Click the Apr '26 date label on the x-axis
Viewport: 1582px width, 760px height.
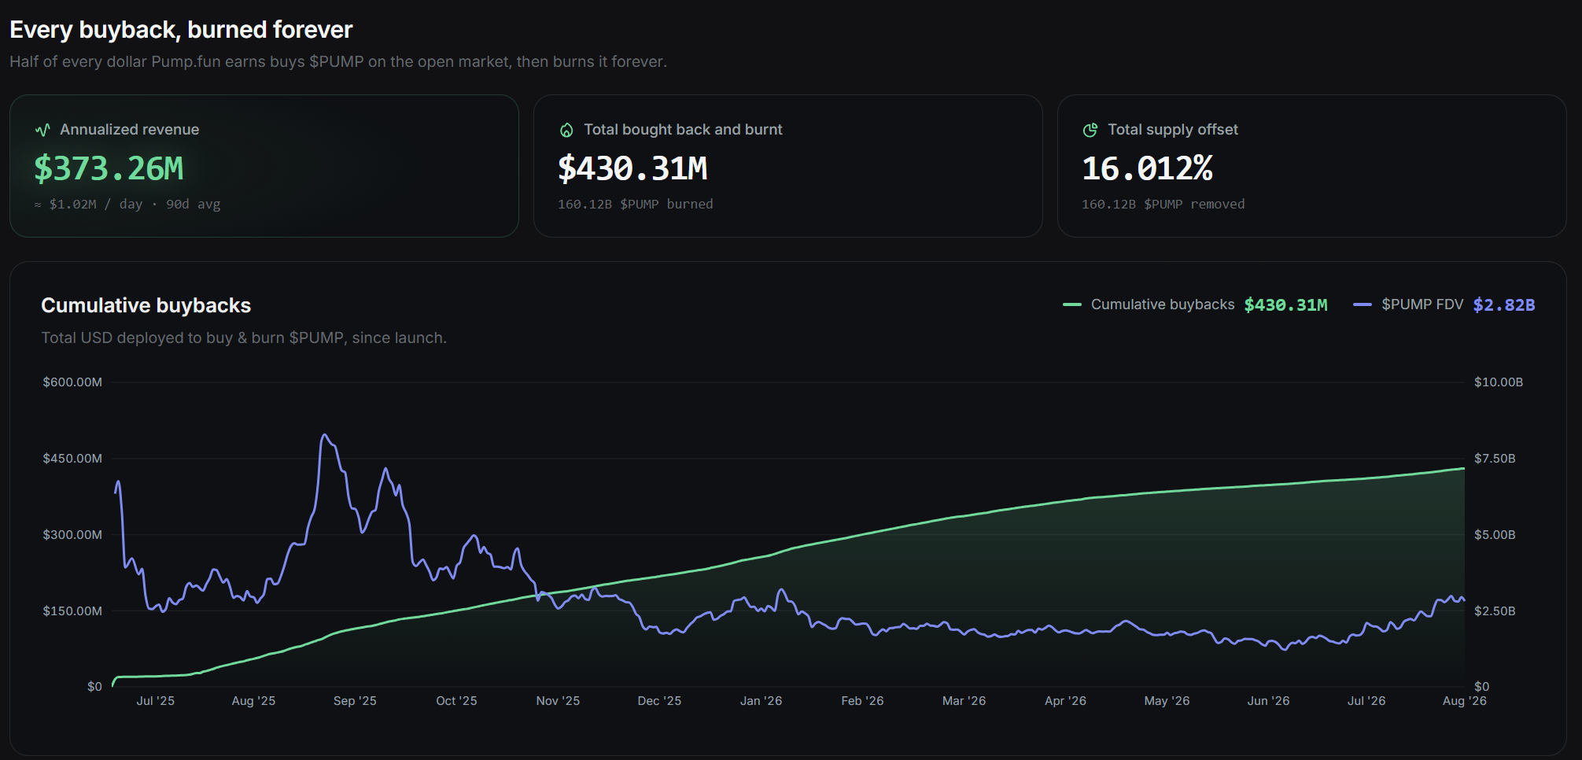coord(1065,701)
